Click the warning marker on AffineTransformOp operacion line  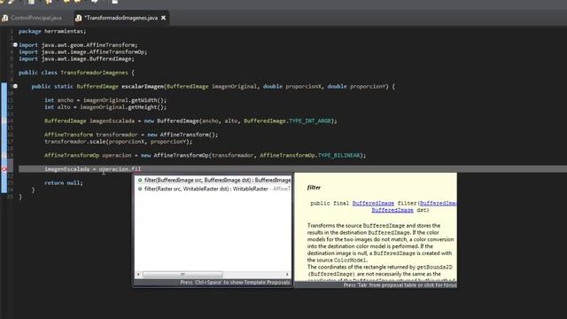pos(4,155)
